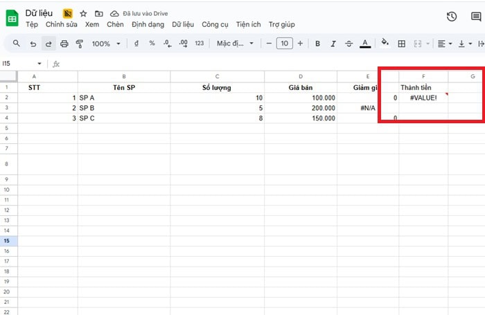Open the fill color picker

[x=385, y=44]
